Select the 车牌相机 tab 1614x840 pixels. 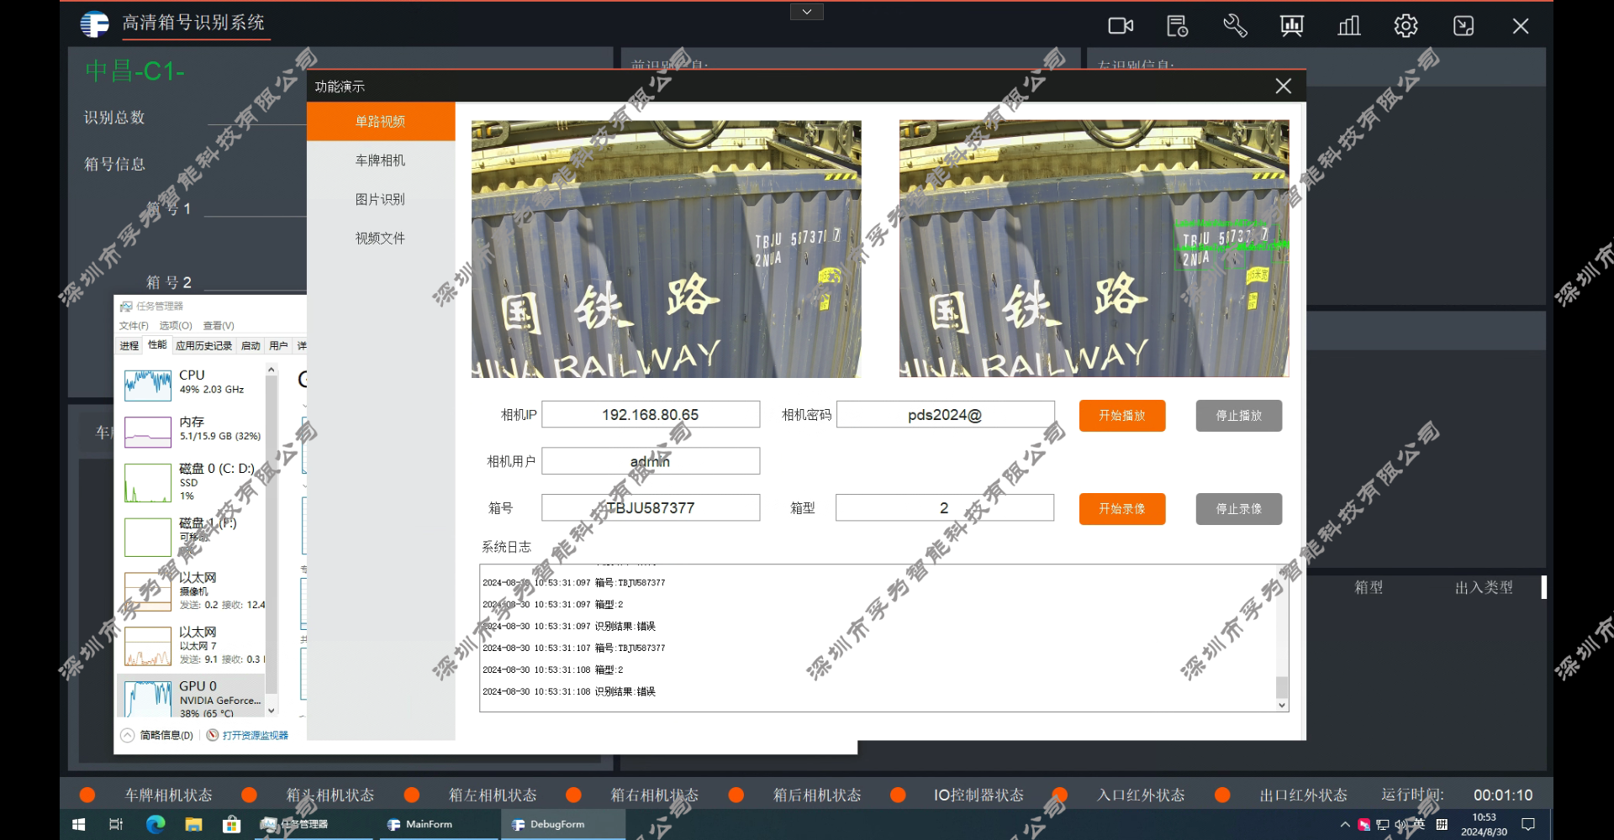[381, 160]
